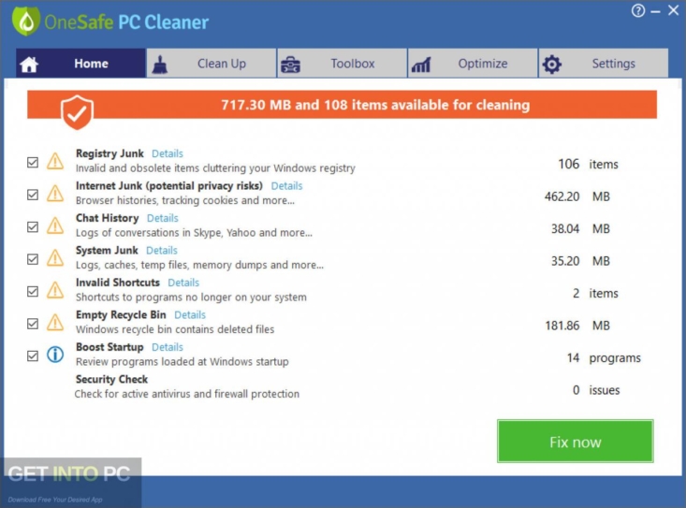Click the '38.04 MB' size value
The image size is (686, 508).
[580, 229]
